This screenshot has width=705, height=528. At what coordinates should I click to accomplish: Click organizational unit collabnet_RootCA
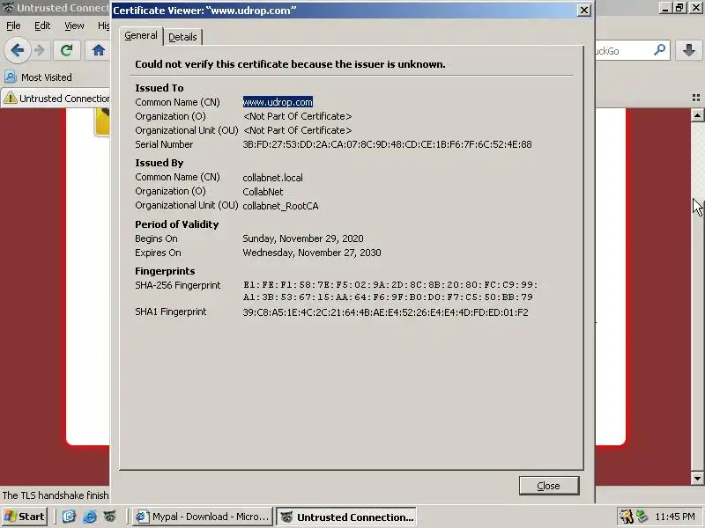tap(280, 206)
